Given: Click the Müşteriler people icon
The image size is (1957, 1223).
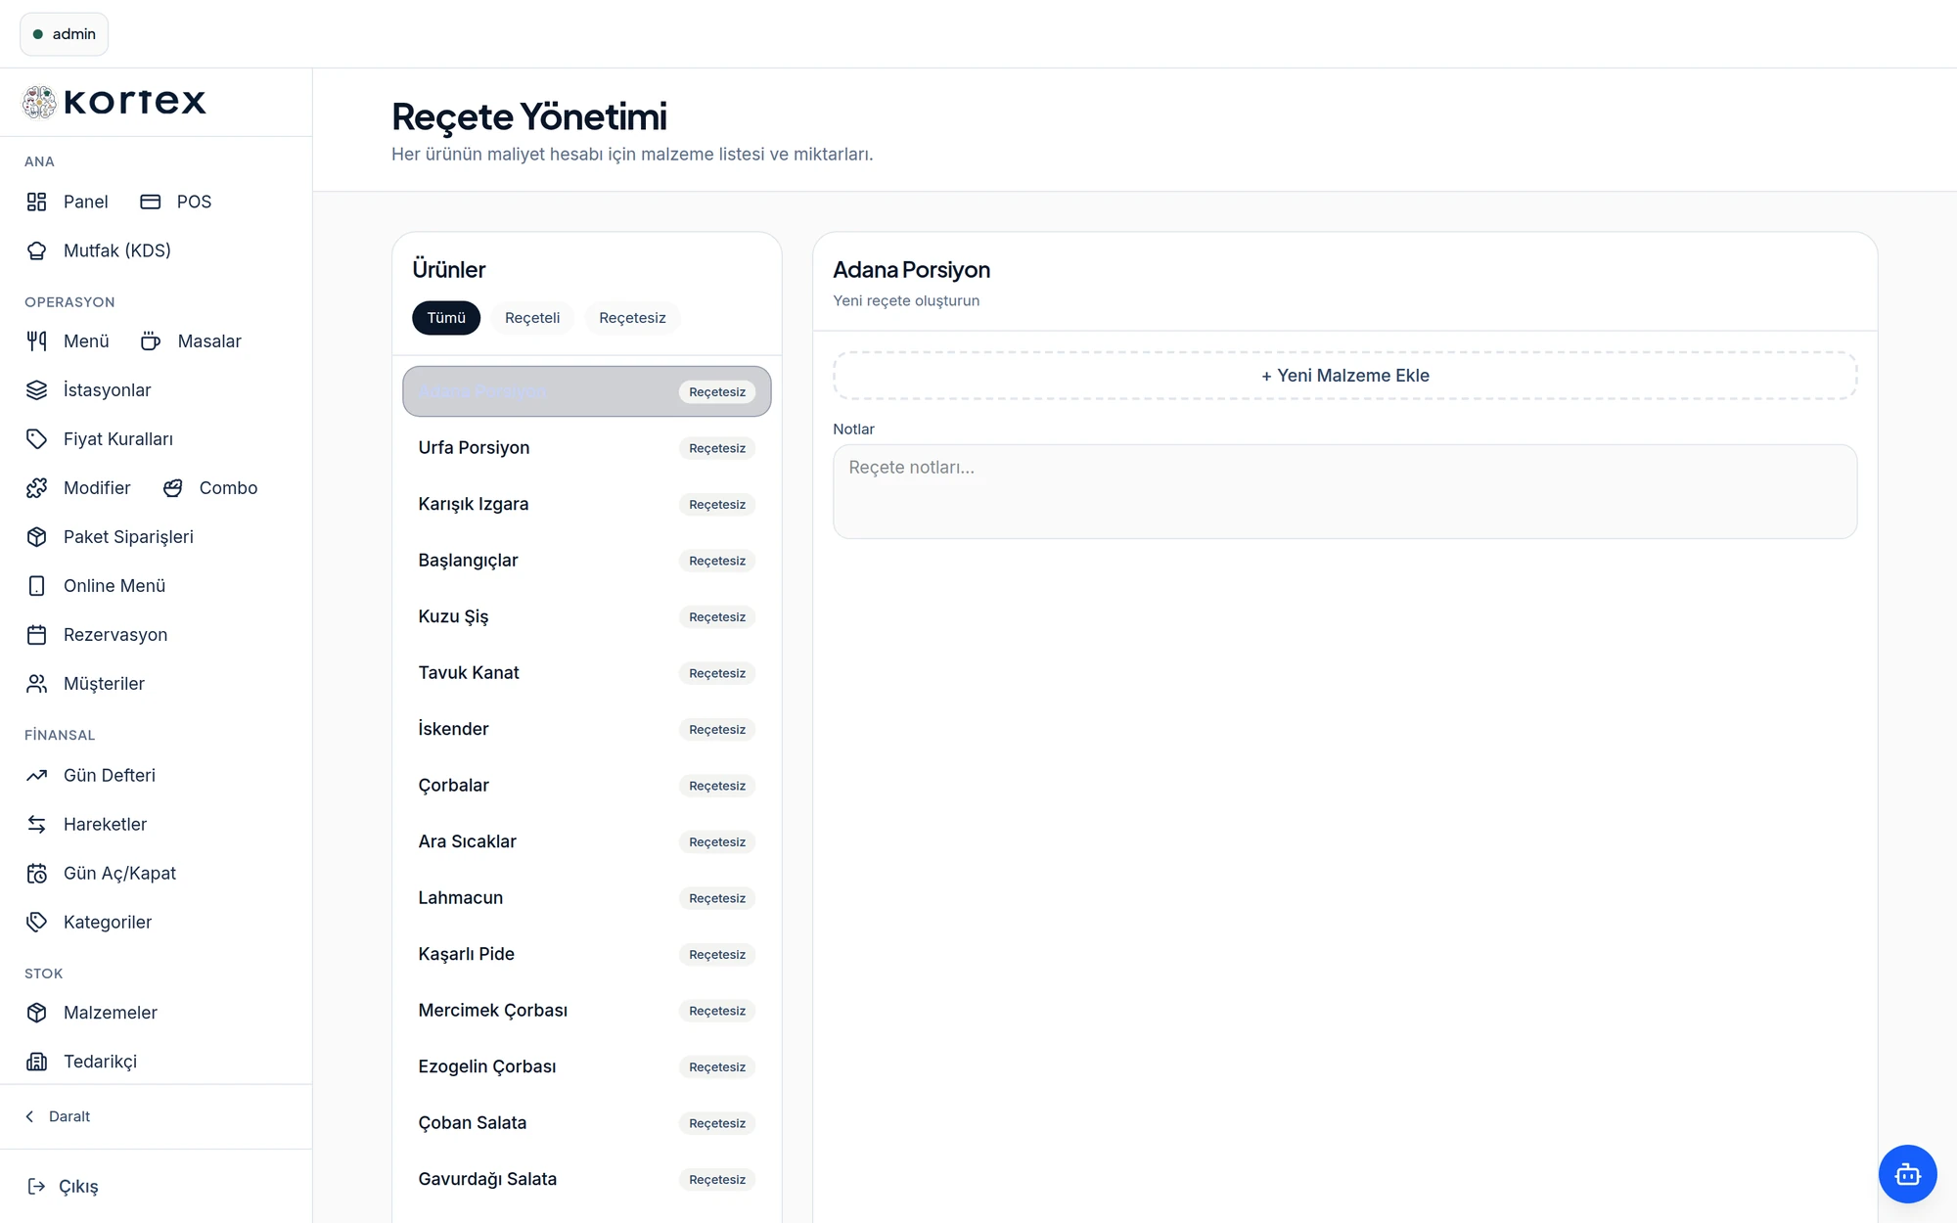Looking at the screenshot, I should point(36,684).
